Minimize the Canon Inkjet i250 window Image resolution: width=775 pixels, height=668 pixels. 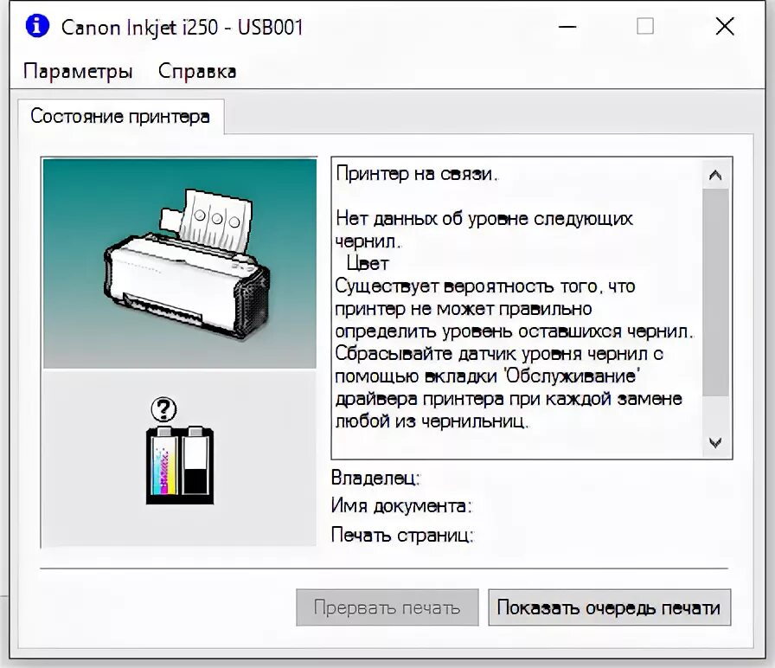[567, 26]
